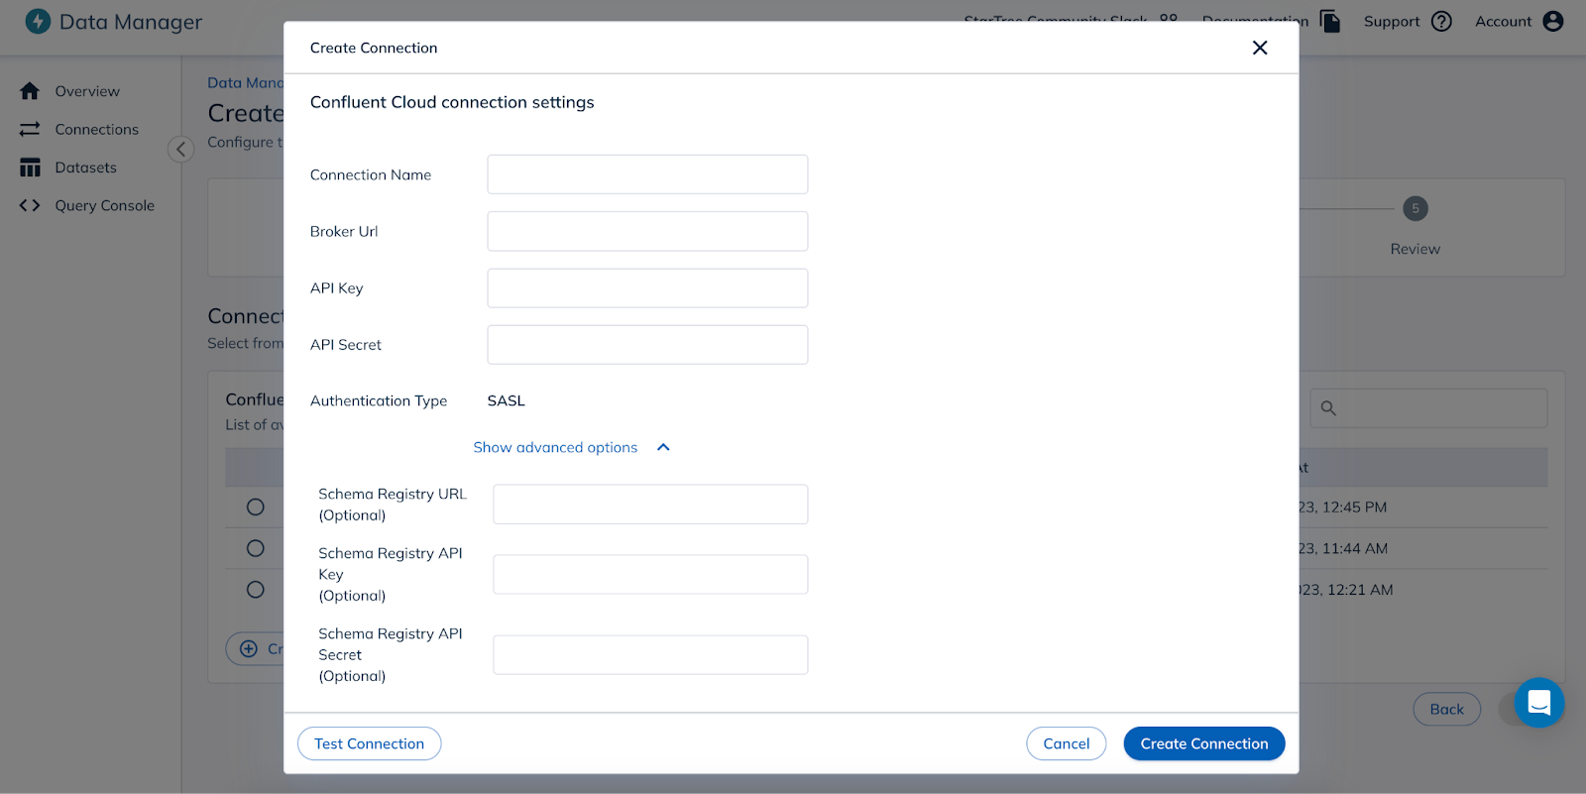The height and width of the screenshot is (794, 1586).
Task: Click the Review step label
Action: click(1415, 249)
